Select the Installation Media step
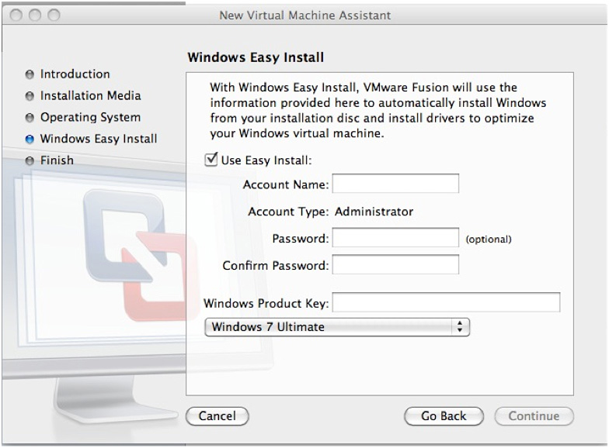609x448 pixels. 90,95
